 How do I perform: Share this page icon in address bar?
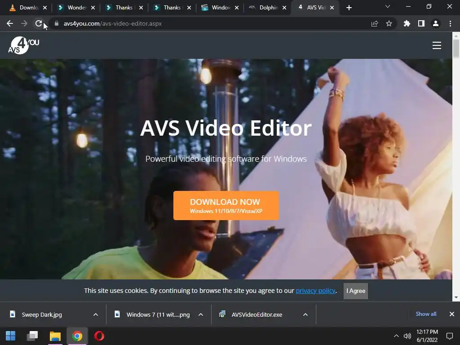pos(375,23)
